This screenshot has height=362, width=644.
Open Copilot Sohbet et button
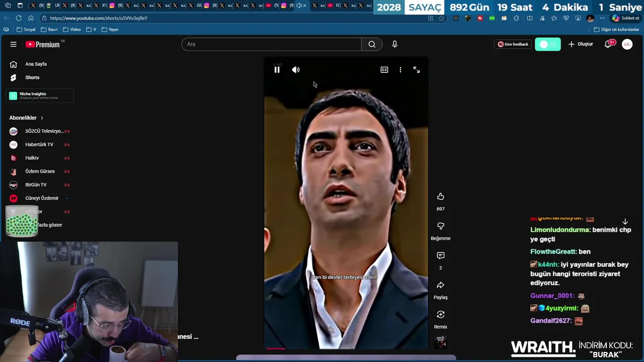pos(625,18)
